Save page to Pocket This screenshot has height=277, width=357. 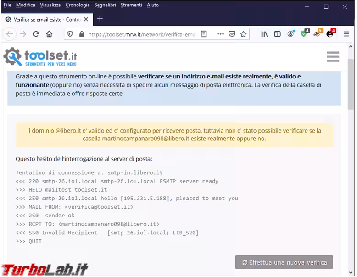[x=232, y=34]
